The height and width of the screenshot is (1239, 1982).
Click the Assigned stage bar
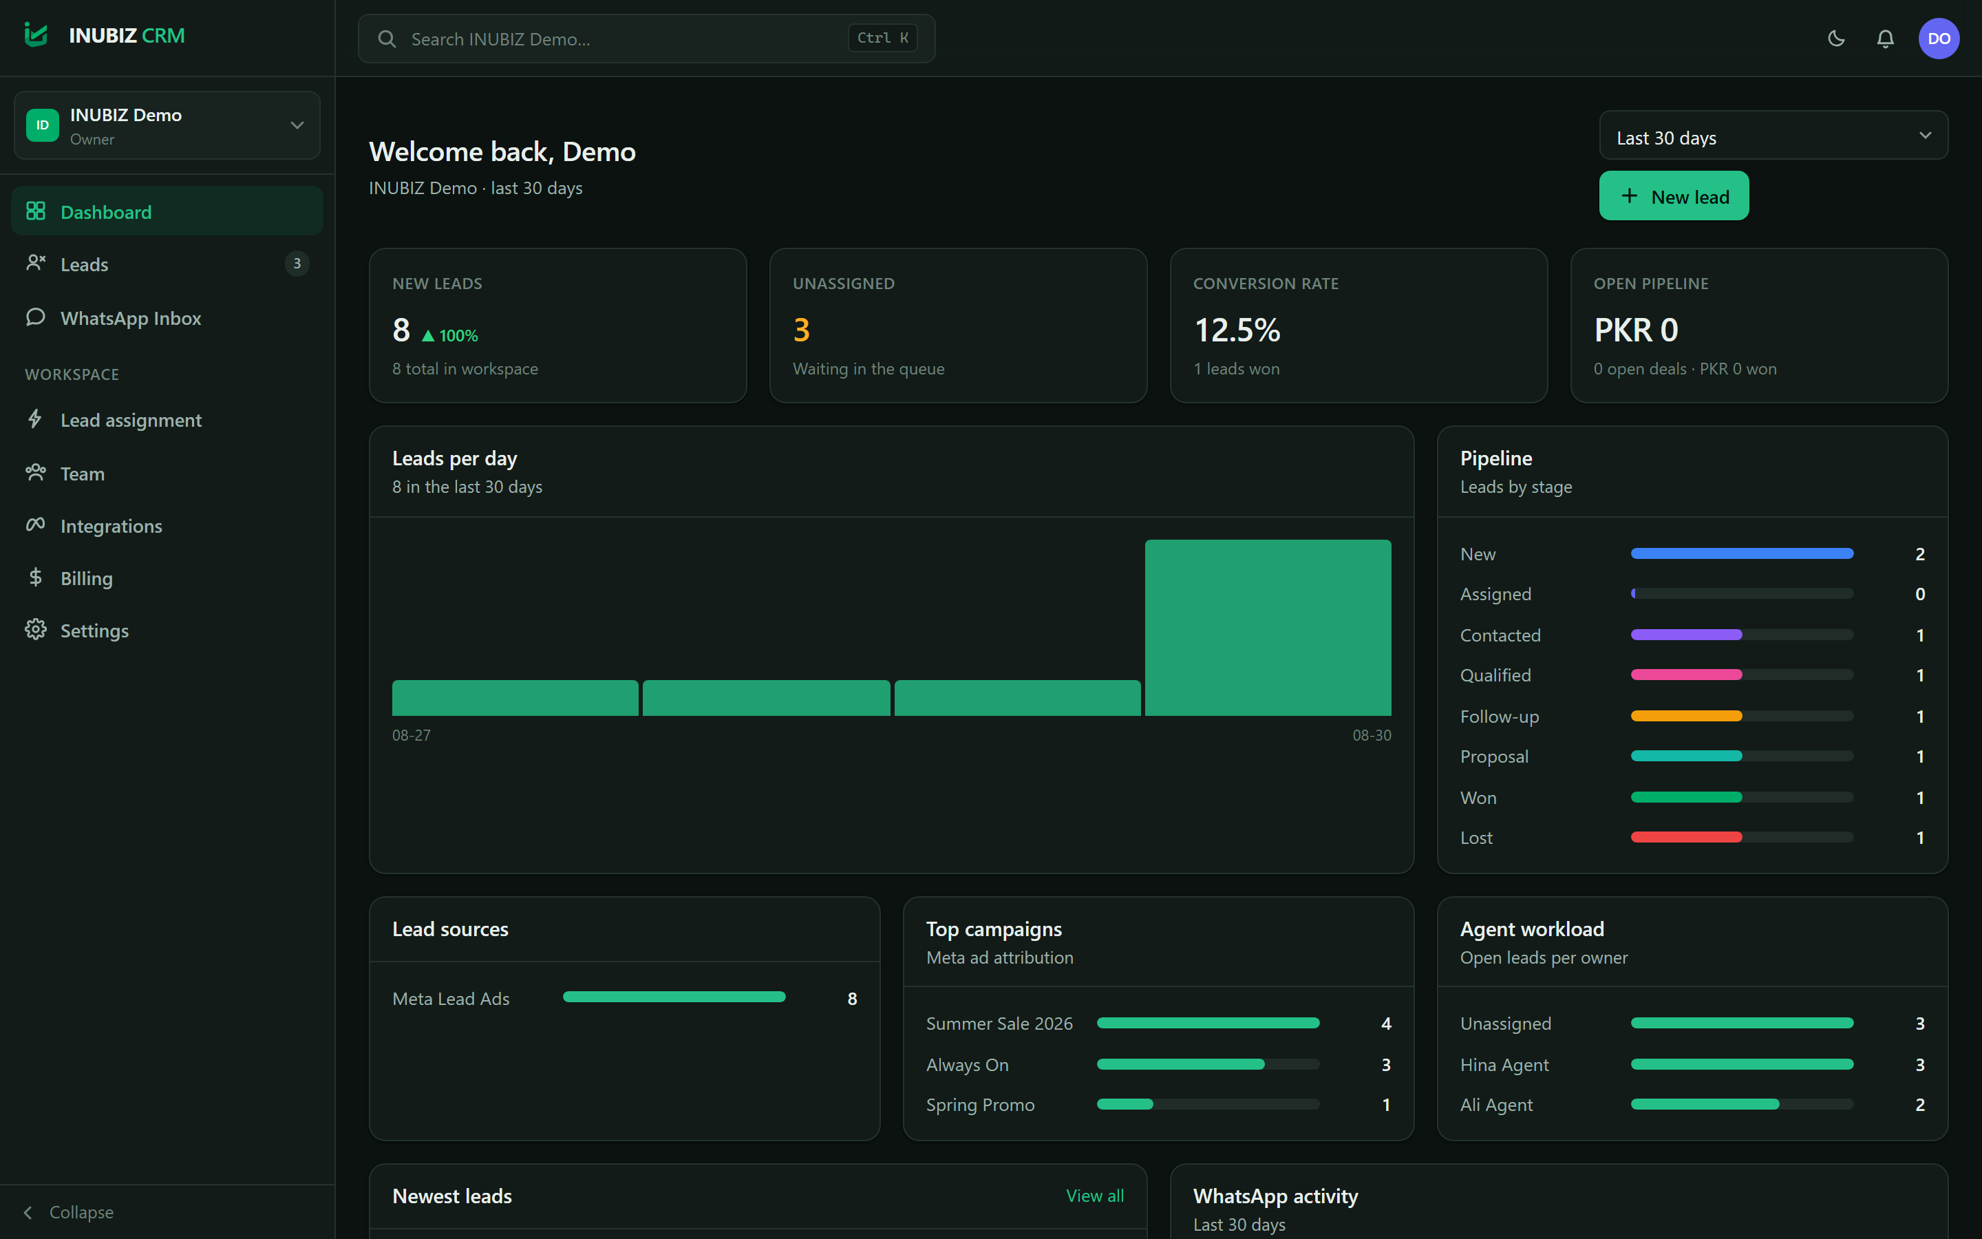click(x=1742, y=594)
